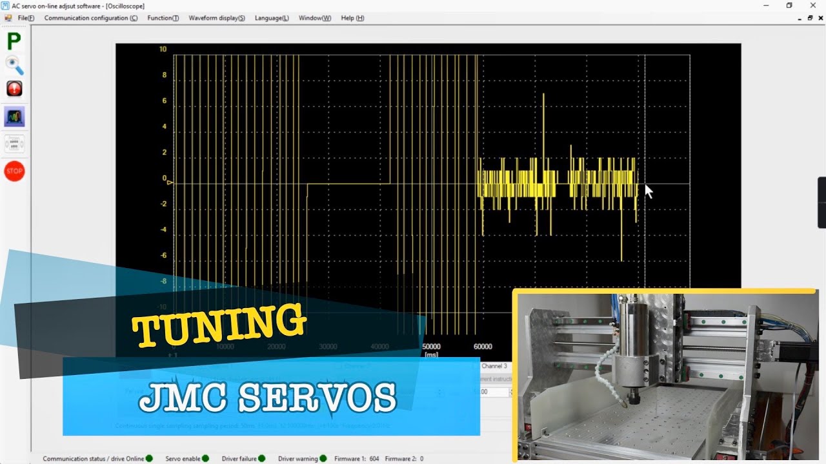Click the "60000" time axis label
The image size is (826, 464).
pyautogui.click(x=483, y=347)
